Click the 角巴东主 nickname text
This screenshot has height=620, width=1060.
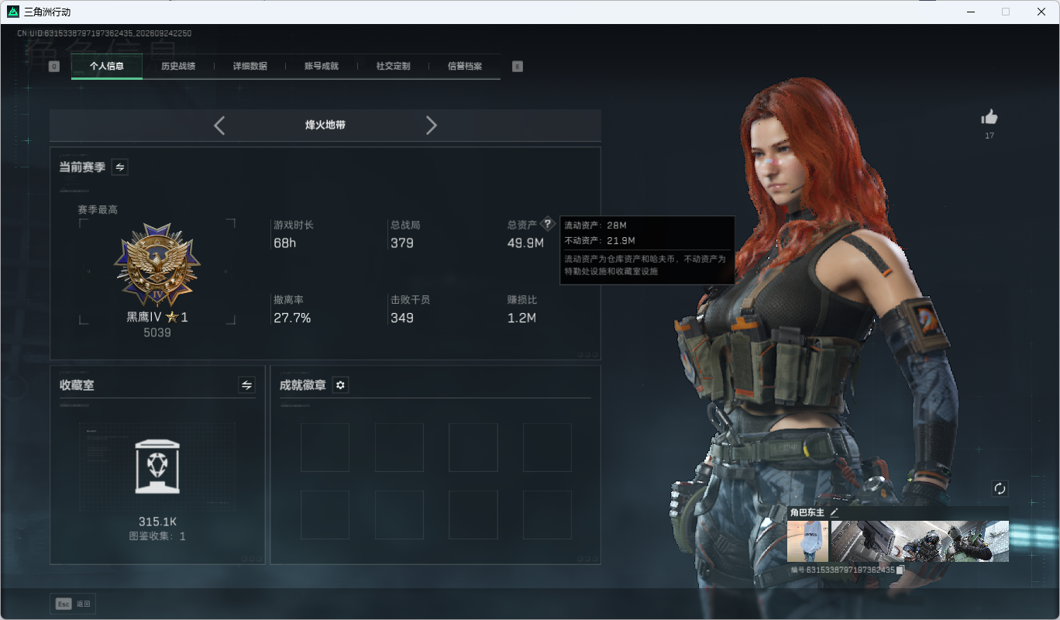click(807, 512)
